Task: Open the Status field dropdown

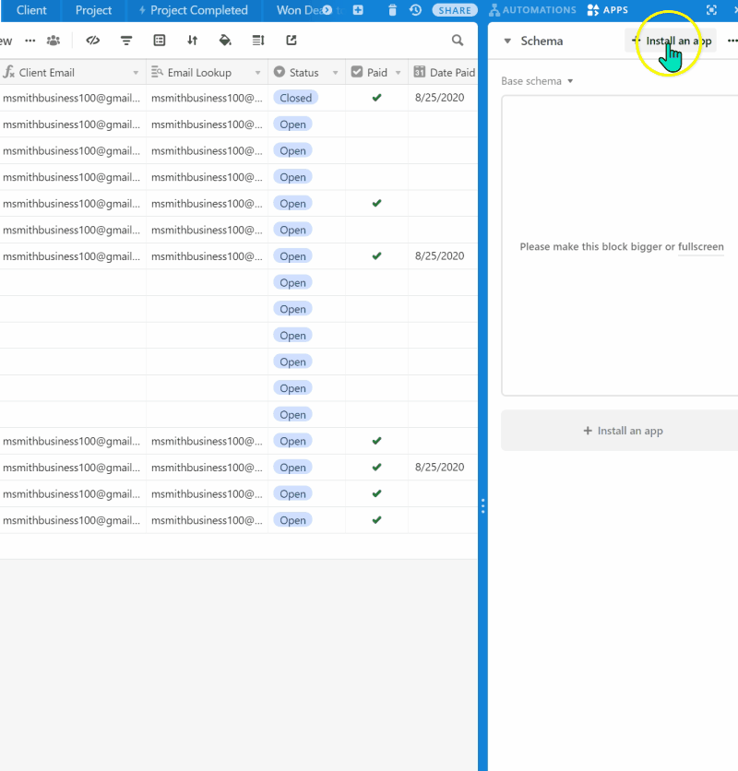Action: 335,72
